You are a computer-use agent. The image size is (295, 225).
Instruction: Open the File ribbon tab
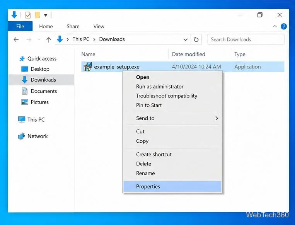(20, 26)
